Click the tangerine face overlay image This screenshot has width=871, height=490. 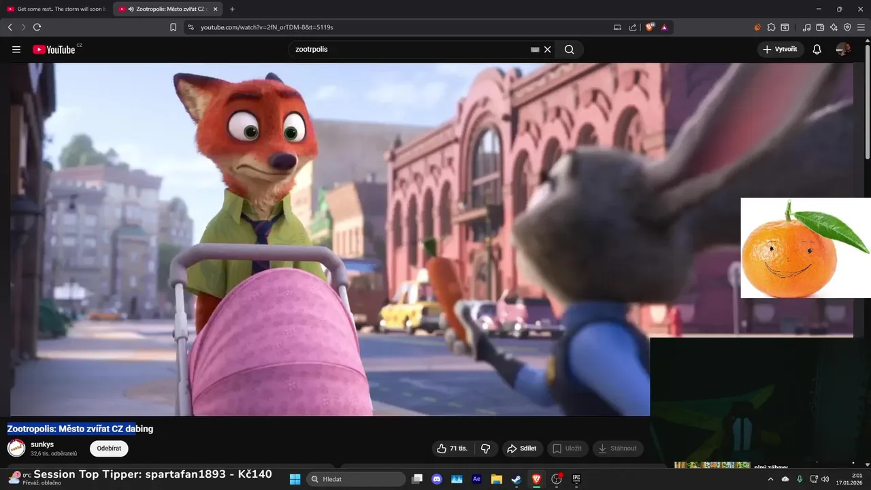coord(806,248)
